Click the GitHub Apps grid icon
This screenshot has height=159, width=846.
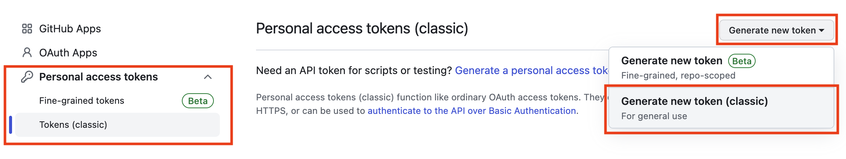point(27,29)
